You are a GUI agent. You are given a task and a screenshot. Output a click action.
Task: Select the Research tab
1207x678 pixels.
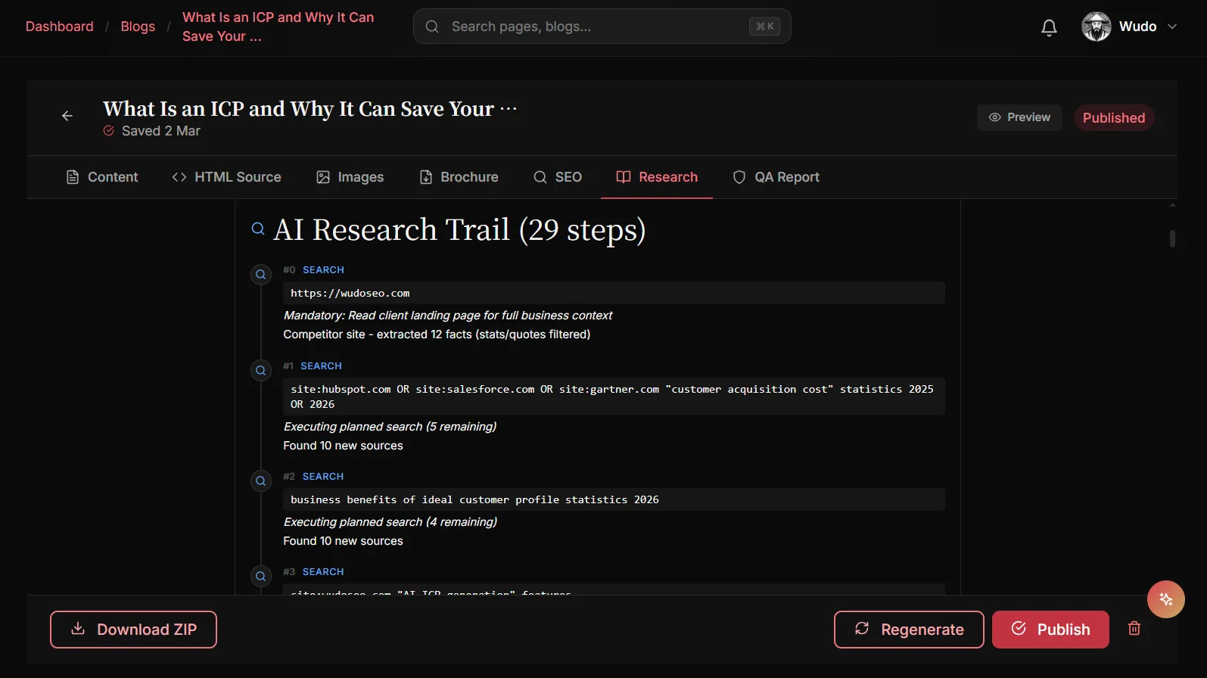point(657,177)
